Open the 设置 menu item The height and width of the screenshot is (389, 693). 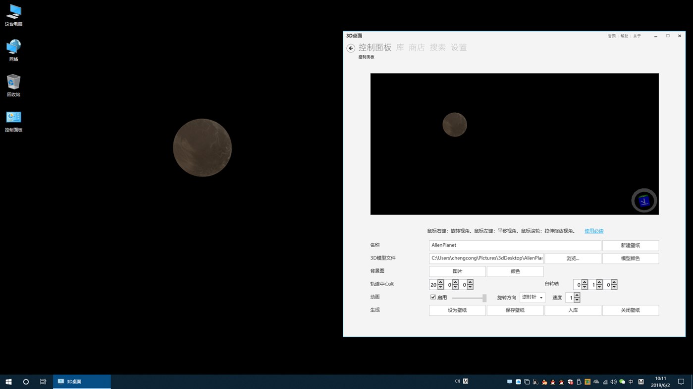tap(459, 47)
